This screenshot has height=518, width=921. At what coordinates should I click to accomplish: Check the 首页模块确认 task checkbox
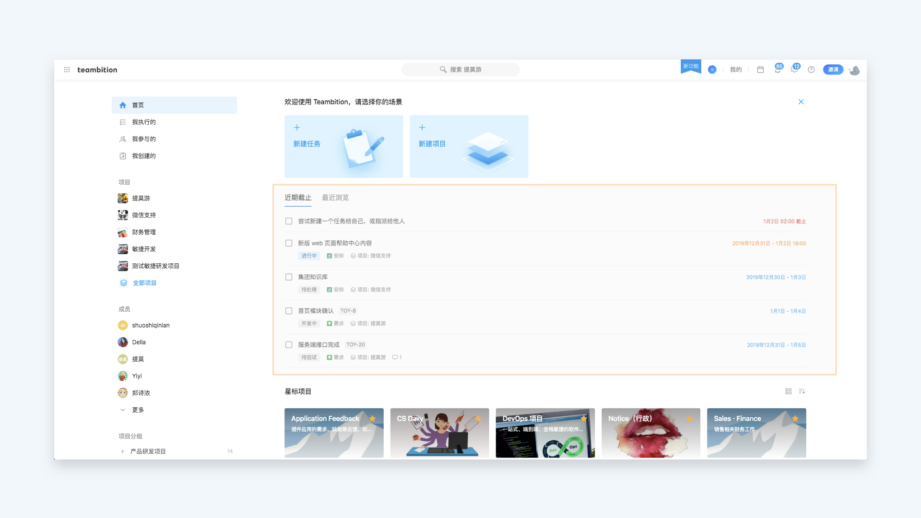pos(289,311)
